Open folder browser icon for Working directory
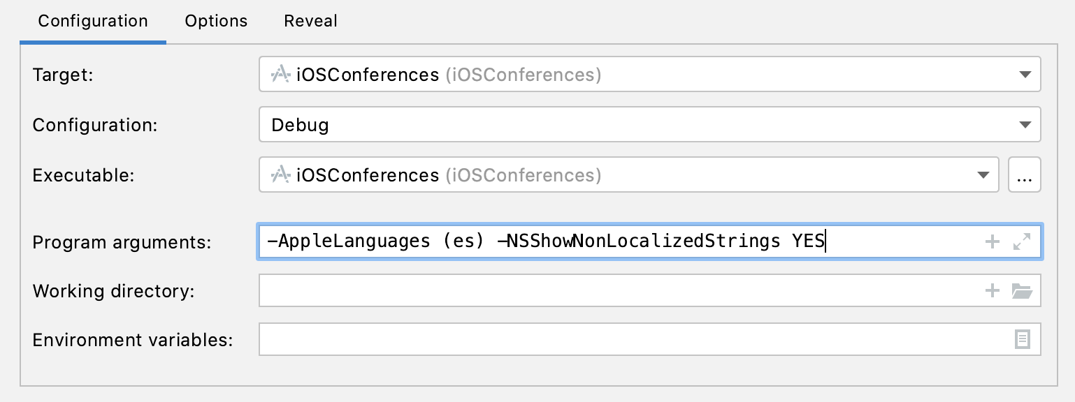 click(1023, 291)
